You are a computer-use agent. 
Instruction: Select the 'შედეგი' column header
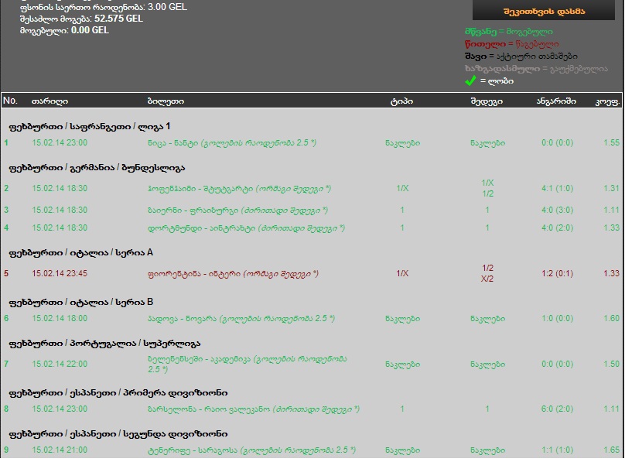point(487,101)
